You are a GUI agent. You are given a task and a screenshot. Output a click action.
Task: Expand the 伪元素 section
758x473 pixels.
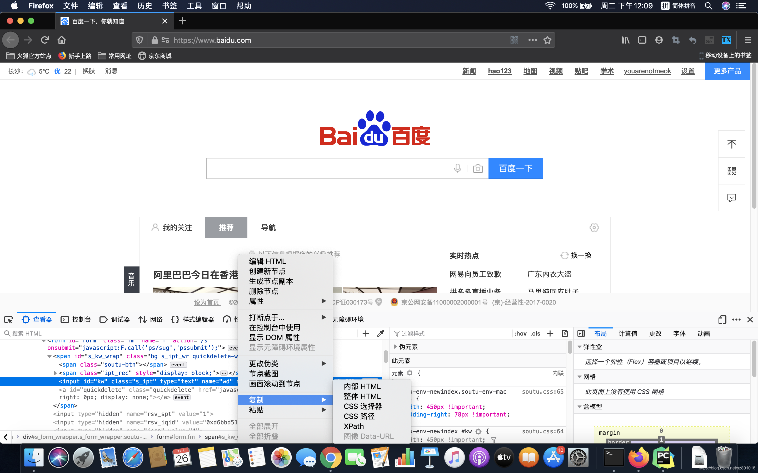(x=396, y=347)
